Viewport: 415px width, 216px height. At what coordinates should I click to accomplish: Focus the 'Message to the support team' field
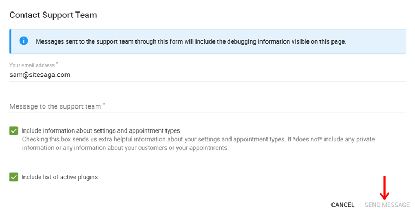coord(207,106)
